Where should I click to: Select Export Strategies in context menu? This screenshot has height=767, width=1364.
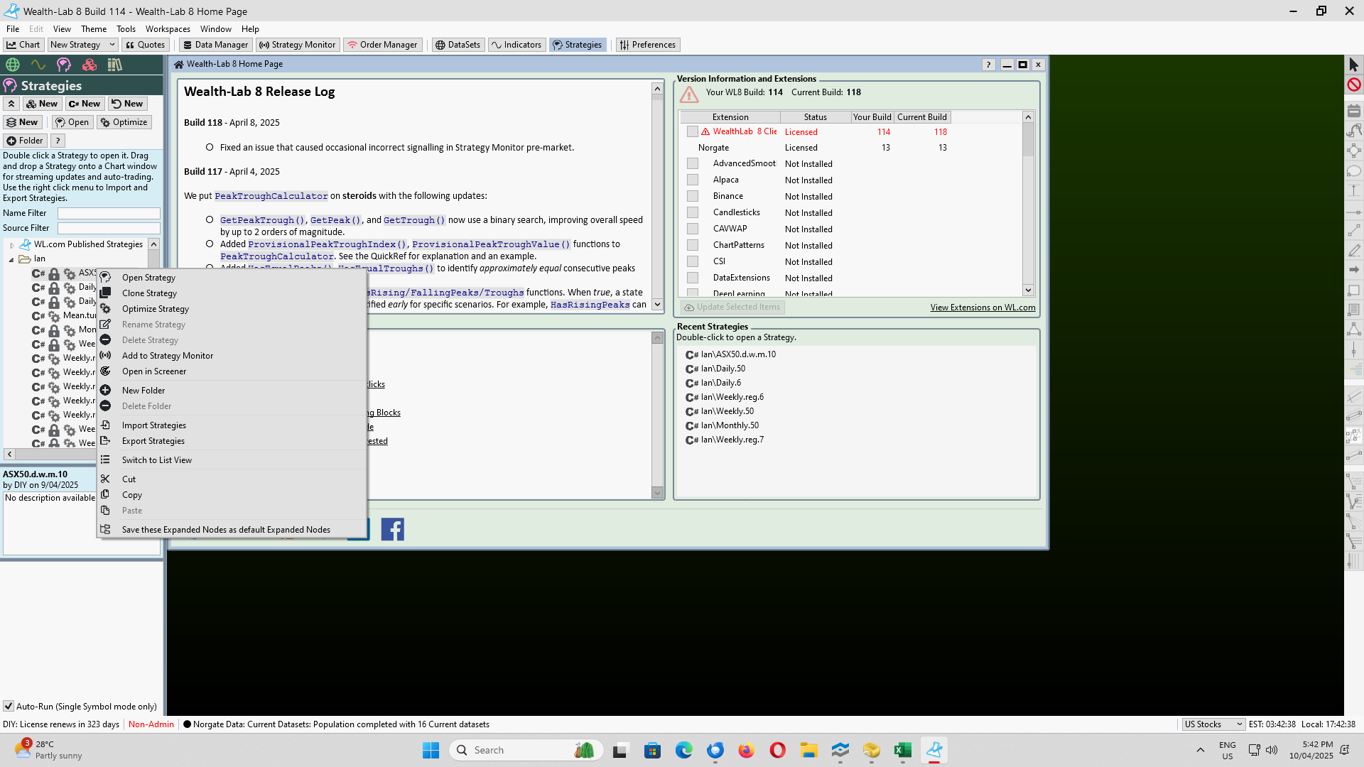point(153,441)
